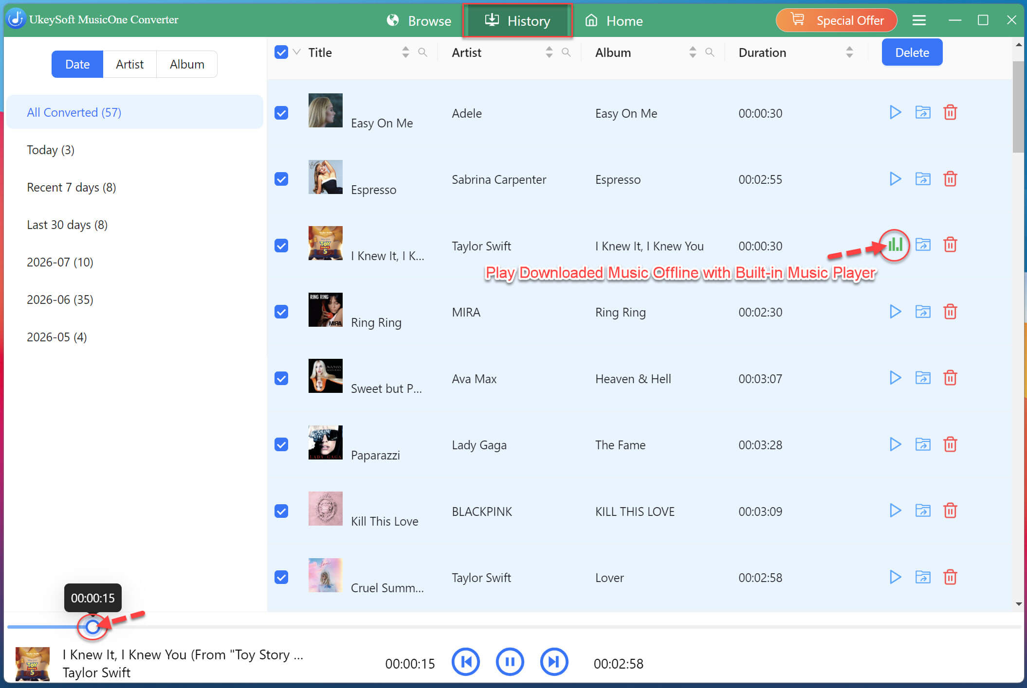
Task: Open output folder for I Knew It track
Action: point(922,245)
